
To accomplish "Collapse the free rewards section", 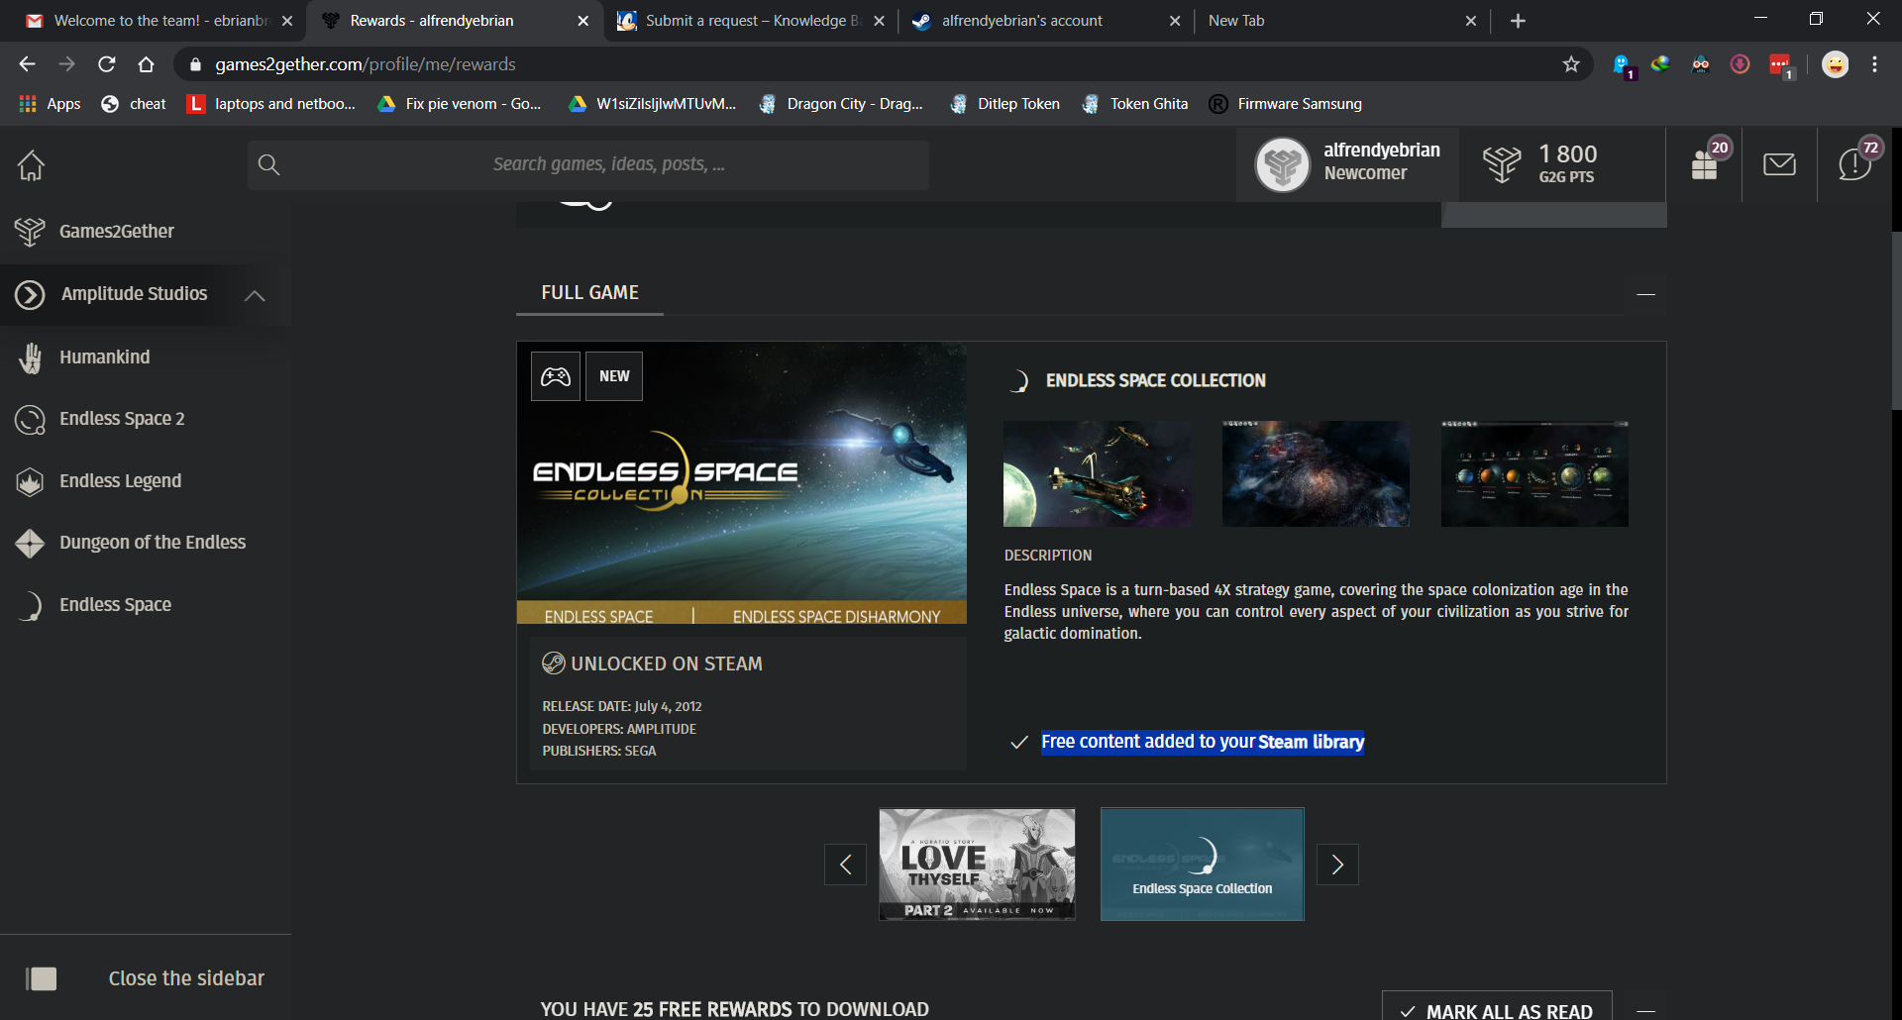I will [x=1646, y=1010].
